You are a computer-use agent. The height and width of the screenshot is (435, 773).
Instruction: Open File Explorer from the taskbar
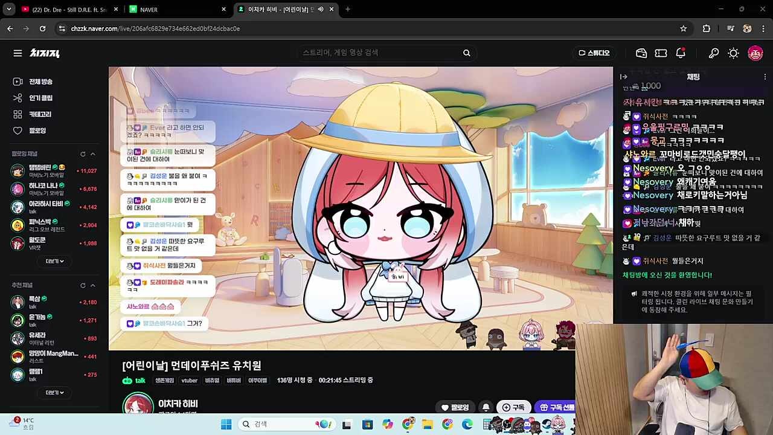point(427,424)
